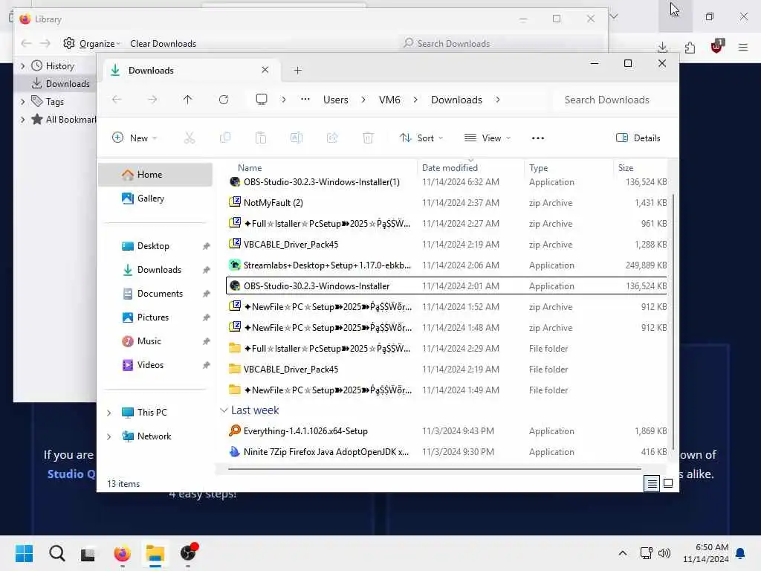Screen dimensions: 761x571
Task: Unpin Documents via its pin icon
Action: point(207,294)
